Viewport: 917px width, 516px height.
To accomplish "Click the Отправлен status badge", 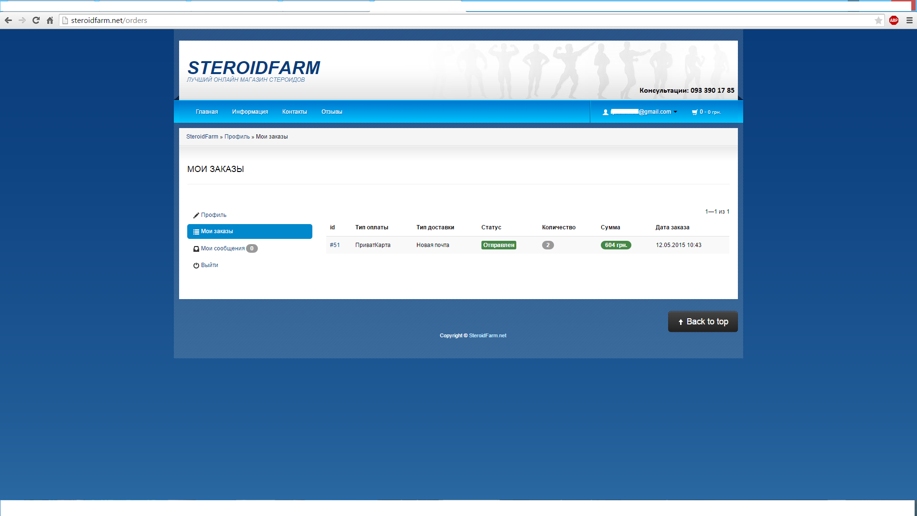I will (498, 245).
